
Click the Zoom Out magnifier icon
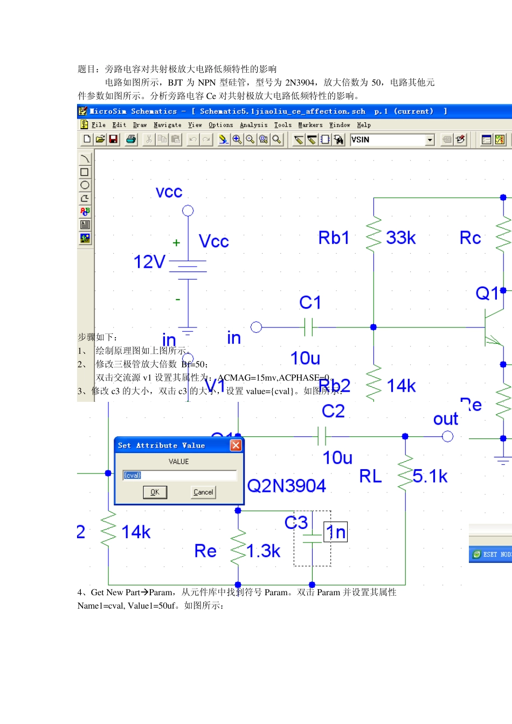(x=250, y=140)
